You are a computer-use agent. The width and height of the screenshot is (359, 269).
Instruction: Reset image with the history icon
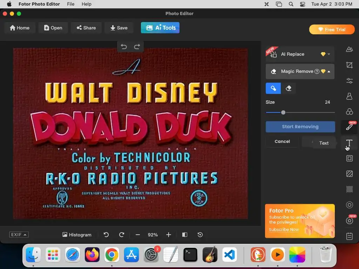click(200, 235)
